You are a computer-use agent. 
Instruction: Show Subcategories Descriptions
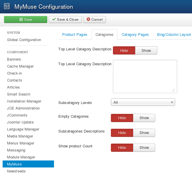tap(144, 133)
